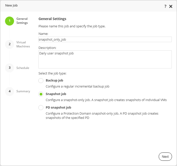Open the Summary step label
Image resolution: width=177 pixels, height=166 pixels.
click(x=23, y=91)
